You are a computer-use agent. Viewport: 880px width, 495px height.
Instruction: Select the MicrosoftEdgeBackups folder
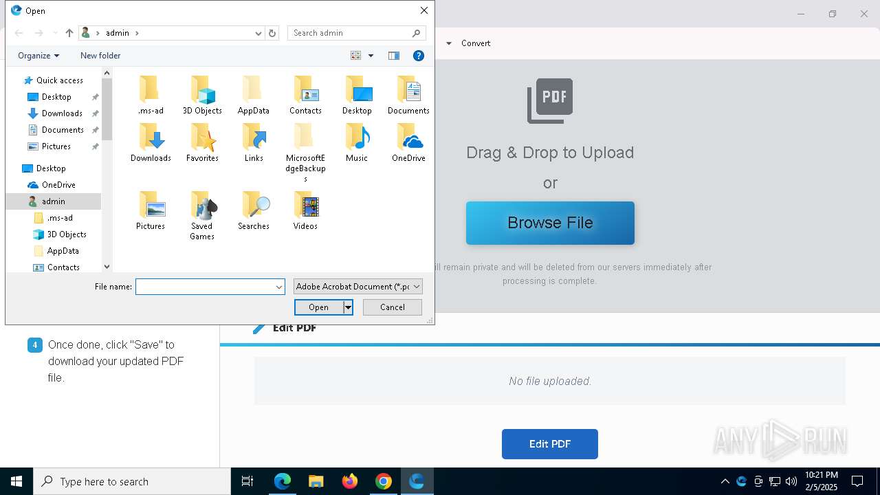click(305, 153)
